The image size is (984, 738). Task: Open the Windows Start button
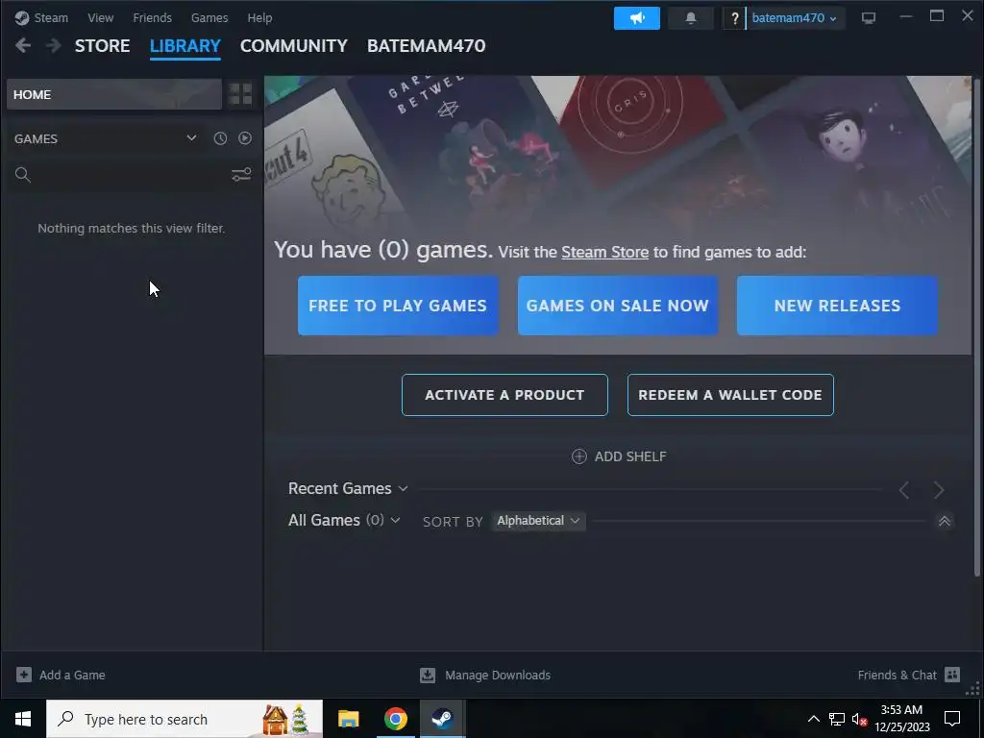[23, 719]
